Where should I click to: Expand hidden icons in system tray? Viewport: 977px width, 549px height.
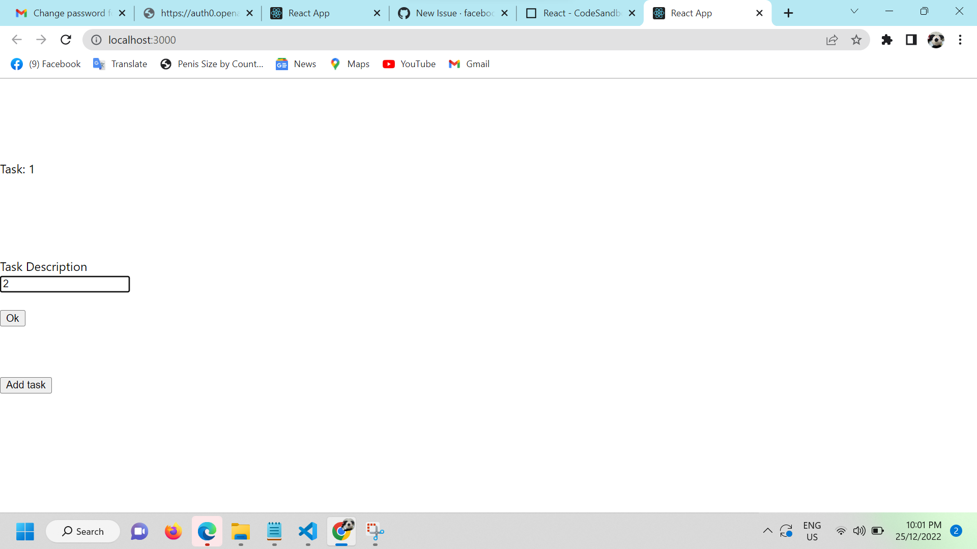pos(768,531)
